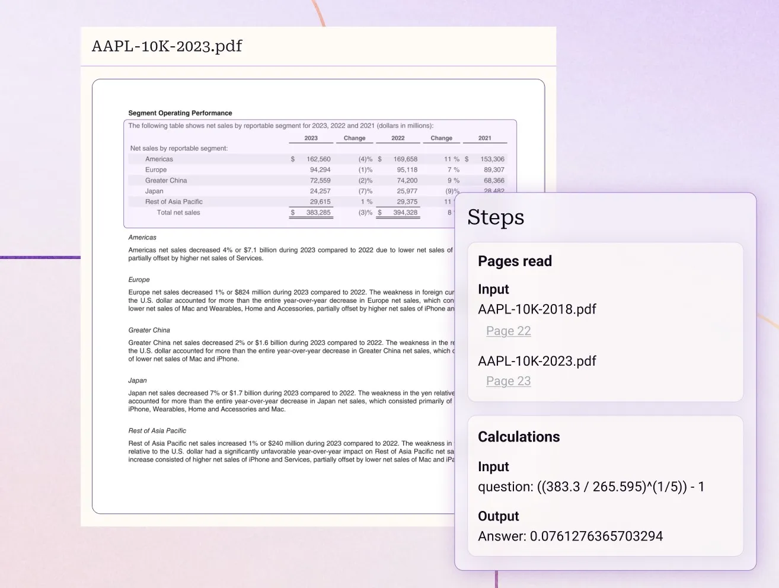This screenshot has width=779, height=588.
Task: Select the calculation question formula text
Action: point(591,487)
